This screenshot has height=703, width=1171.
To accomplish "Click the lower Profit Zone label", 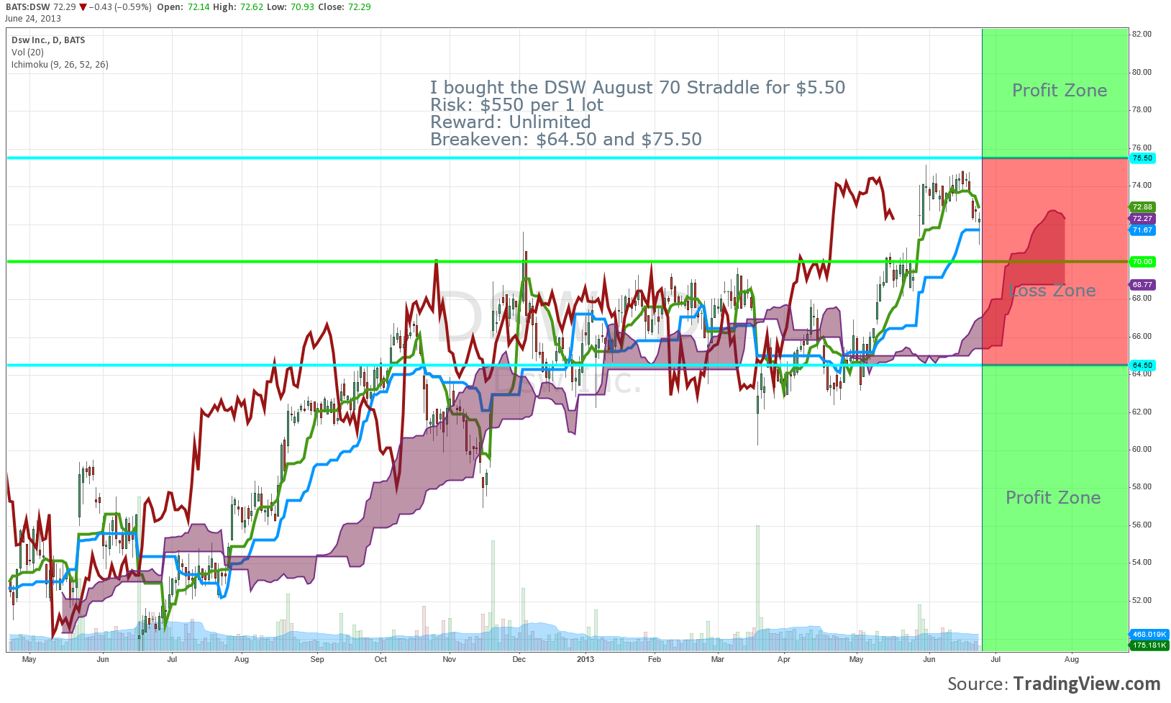I will 1053,498.
